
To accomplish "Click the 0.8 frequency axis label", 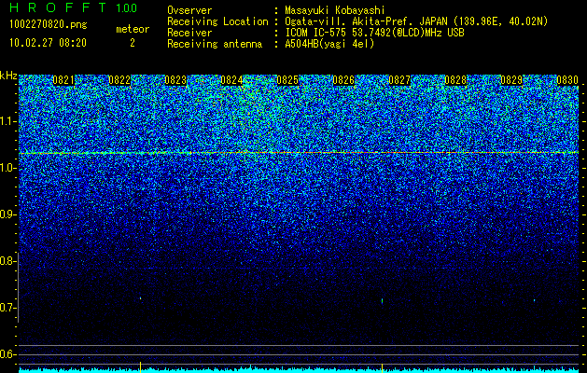I will 7,261.
